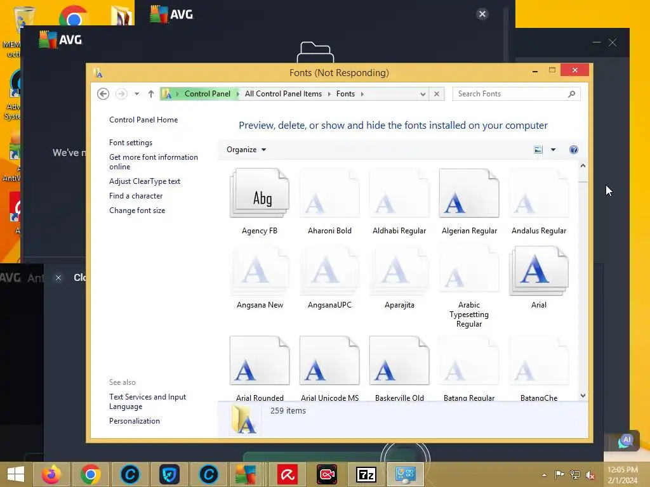Image resolution: width=650 pixels, height=487 pixels.
Task: Click scrollbar down arrow in font list
Action: coord(583,396)
